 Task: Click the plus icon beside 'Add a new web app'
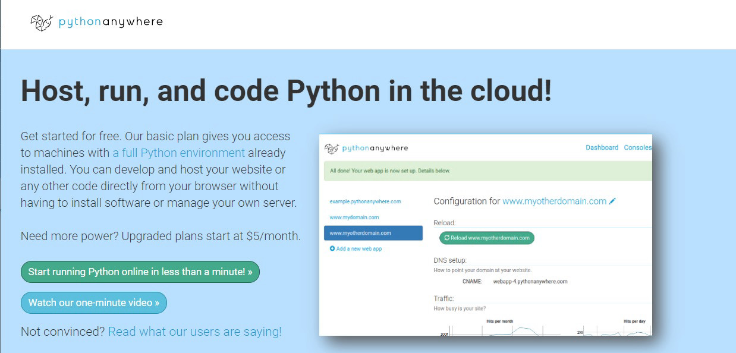pos(332,248)
